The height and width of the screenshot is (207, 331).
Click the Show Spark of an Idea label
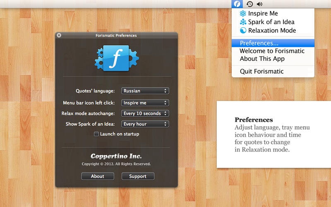tap(90, 124)
